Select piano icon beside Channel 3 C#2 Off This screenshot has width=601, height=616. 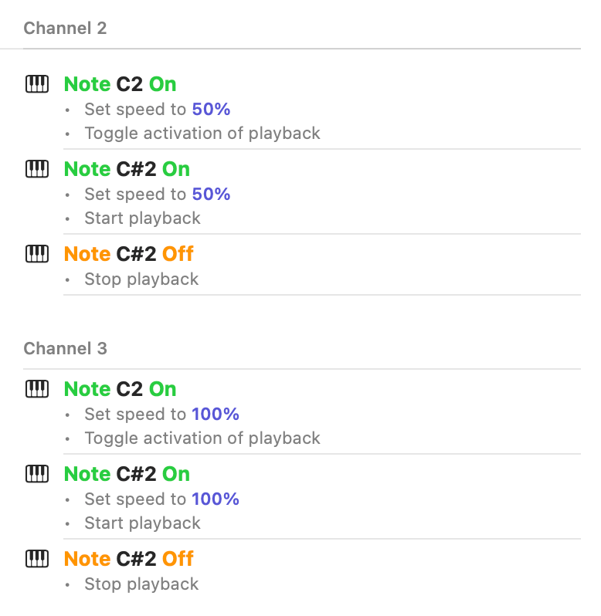[37, 559]
